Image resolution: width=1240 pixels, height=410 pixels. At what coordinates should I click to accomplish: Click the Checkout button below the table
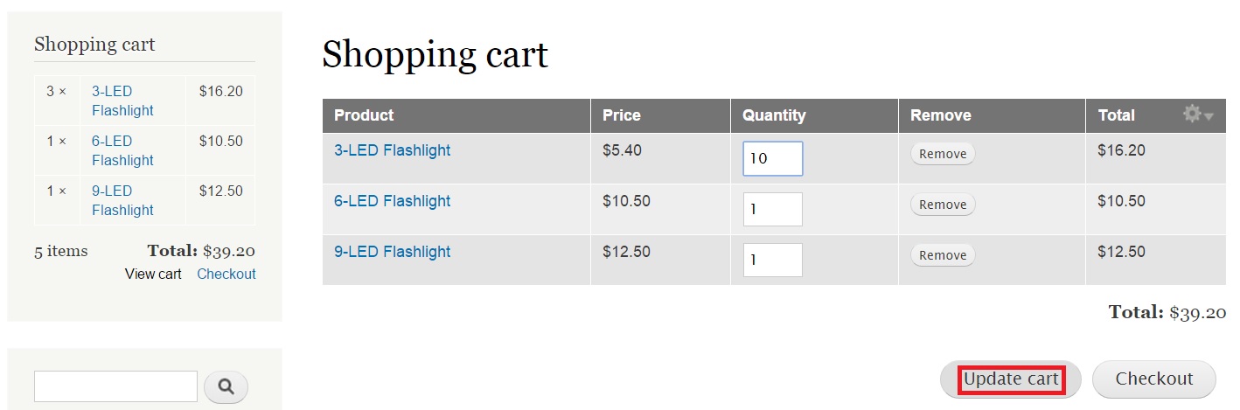pos(1154,379)
